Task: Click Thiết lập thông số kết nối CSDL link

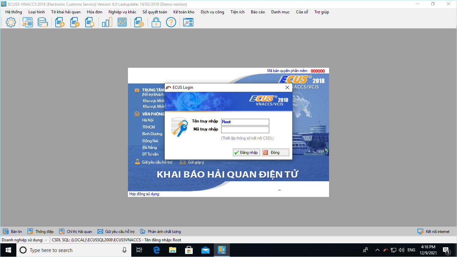Action: pyautogui.click(x=247, y=138)
